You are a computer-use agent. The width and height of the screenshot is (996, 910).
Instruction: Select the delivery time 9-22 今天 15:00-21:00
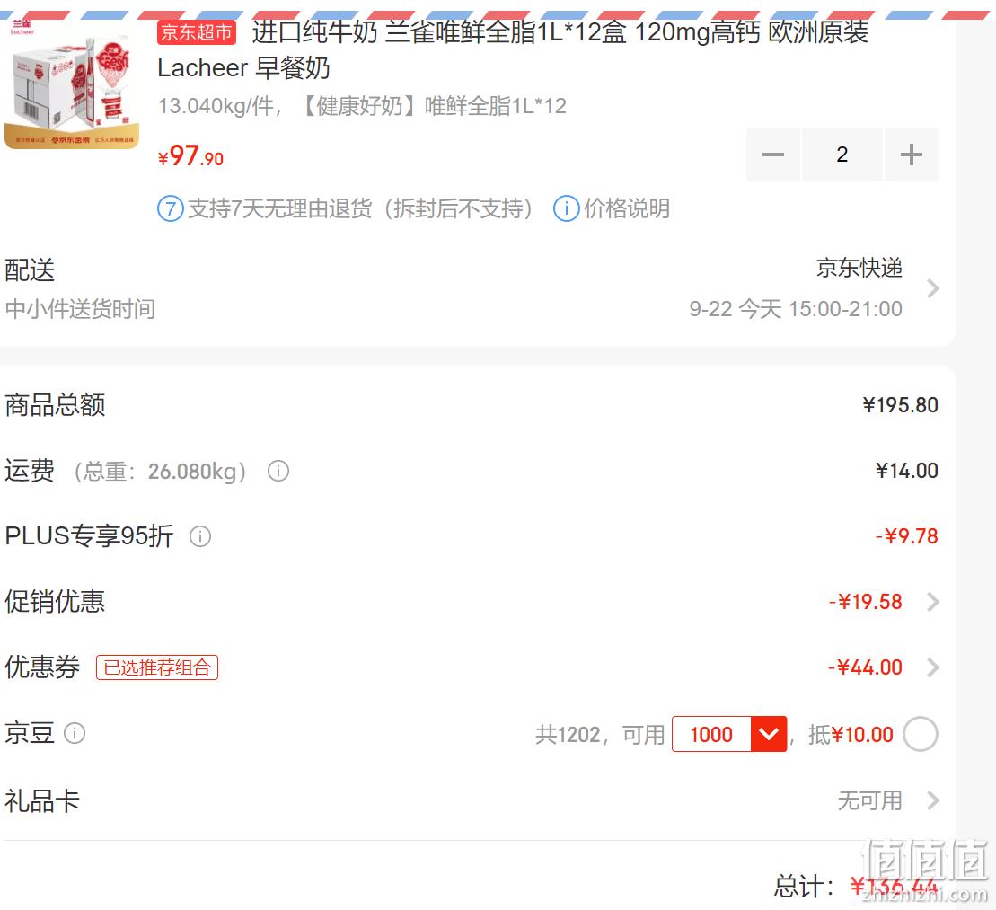point(796,309)
